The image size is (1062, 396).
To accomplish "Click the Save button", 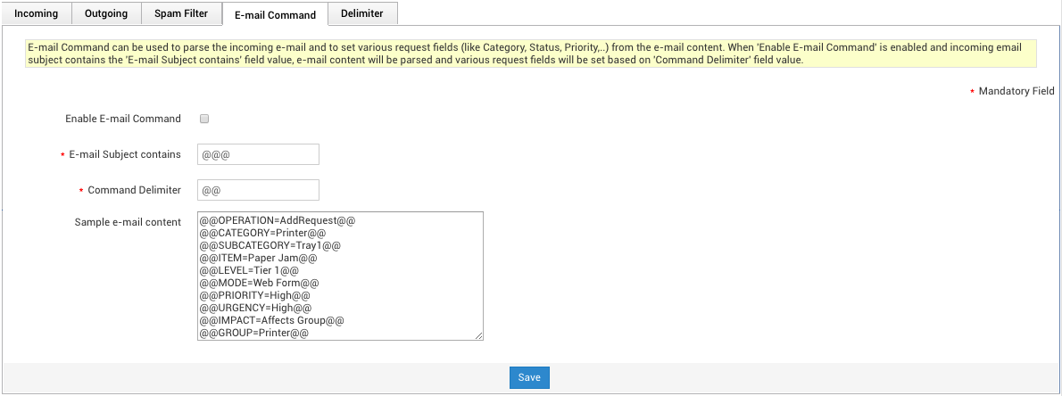I will [x=529, y=377].
